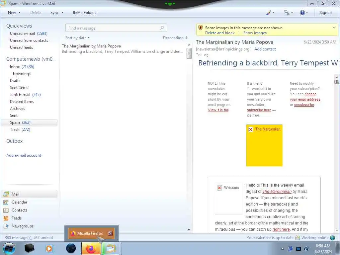This screenshot has height=255, width=340.
Task: Click the unsubscribe link
Action: tap(304, 105)
